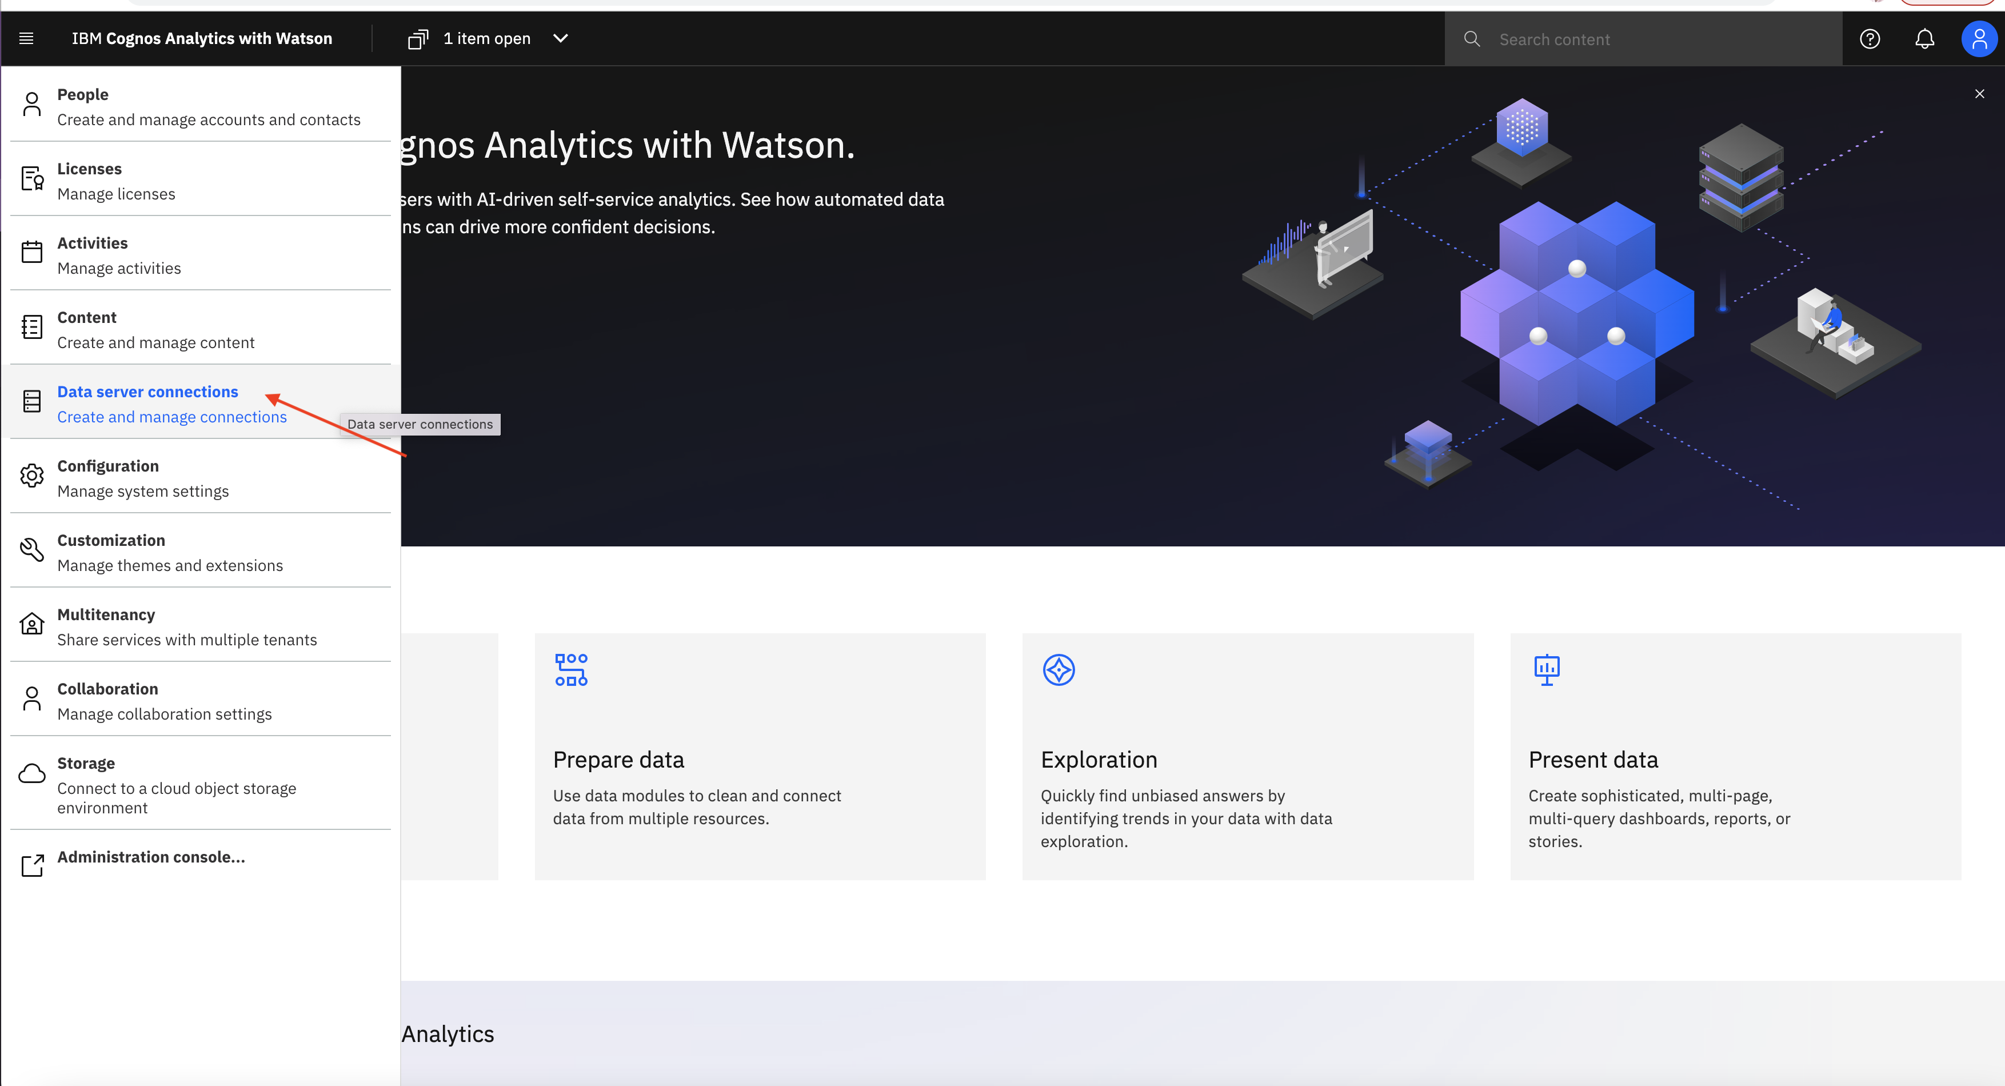This screenshot has width=2005, height=1086.
Task: Click 'Create and manage connections' text
Action: pyautogui.click(x=172, y=417)
